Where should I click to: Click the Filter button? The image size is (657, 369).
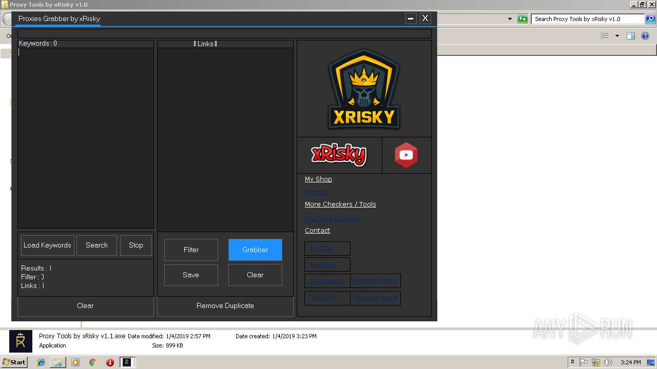coord(191,250)
